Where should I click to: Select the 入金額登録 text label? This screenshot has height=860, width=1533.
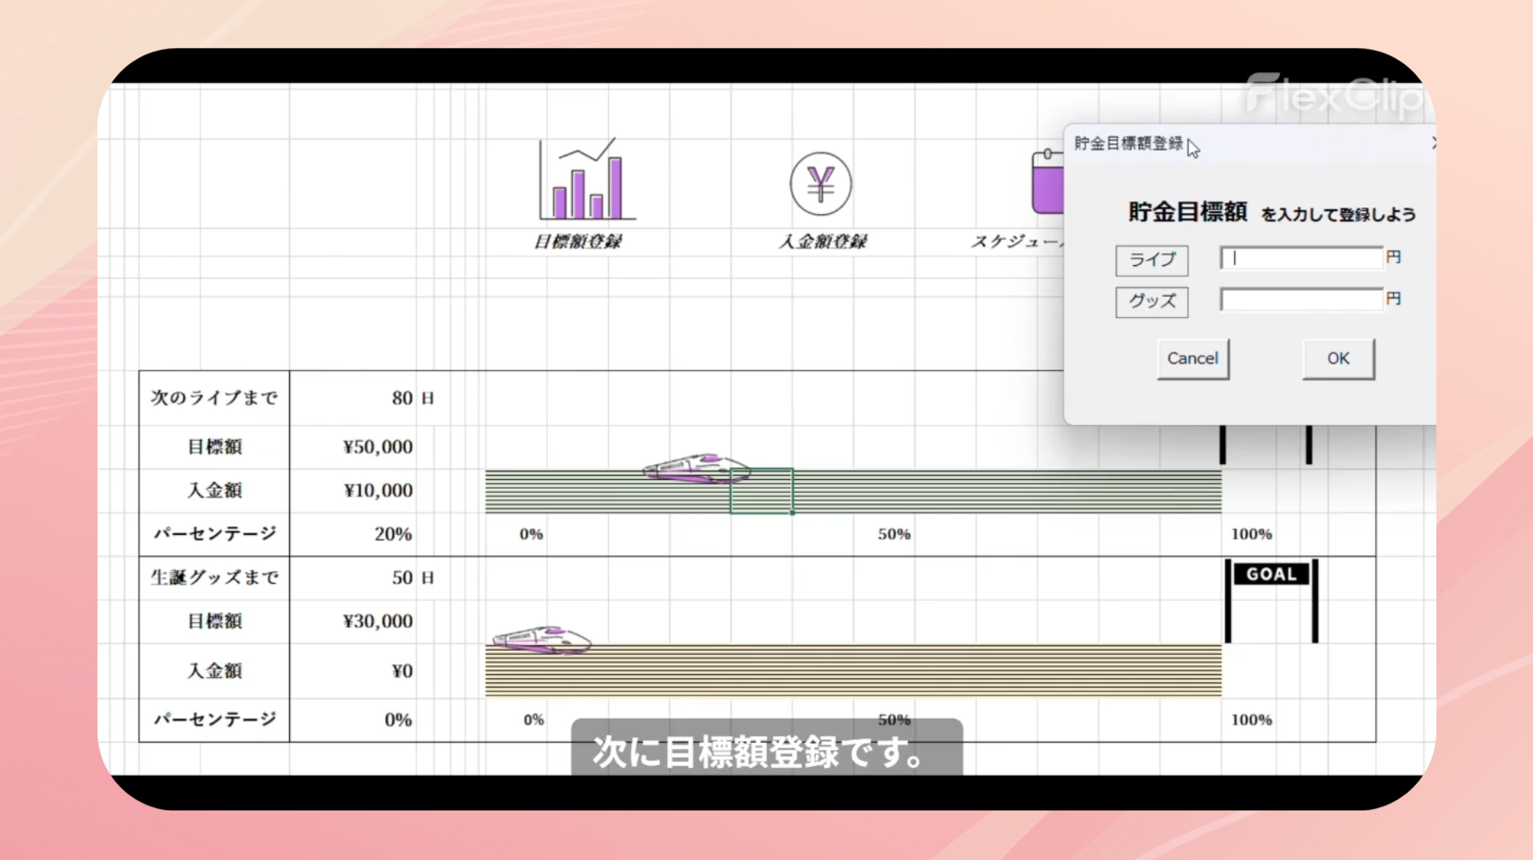[822, 241]
